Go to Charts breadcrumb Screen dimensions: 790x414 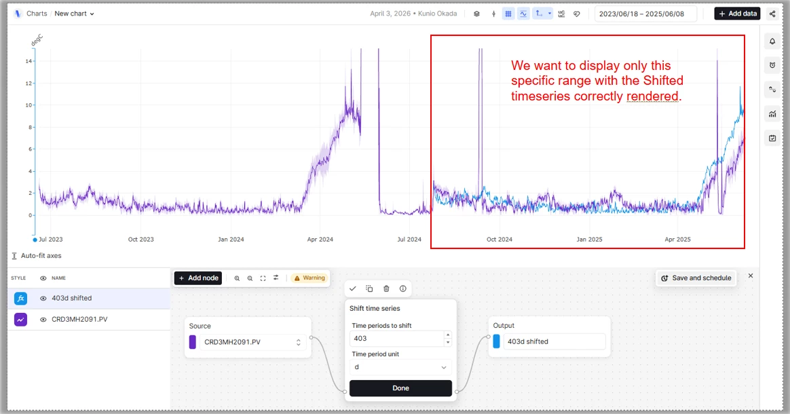[37, 14]
